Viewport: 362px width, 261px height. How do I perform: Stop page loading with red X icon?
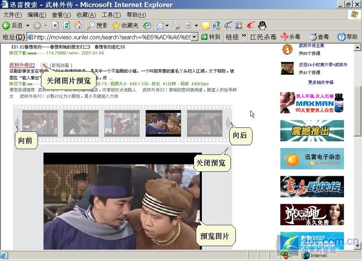(x=55, y=25)
